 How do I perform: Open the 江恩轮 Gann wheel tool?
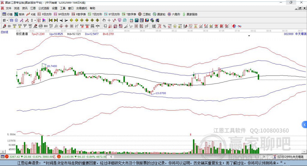pos(145,14)
